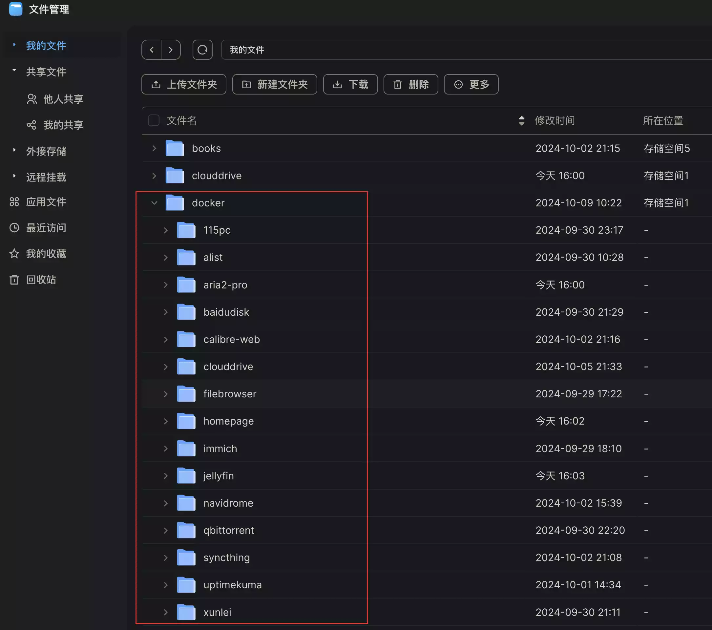Open the 更多 options menu
Image resolution: width=712 pixels, height=630 pixels.
pyautogui.click(x=471, y=84)
